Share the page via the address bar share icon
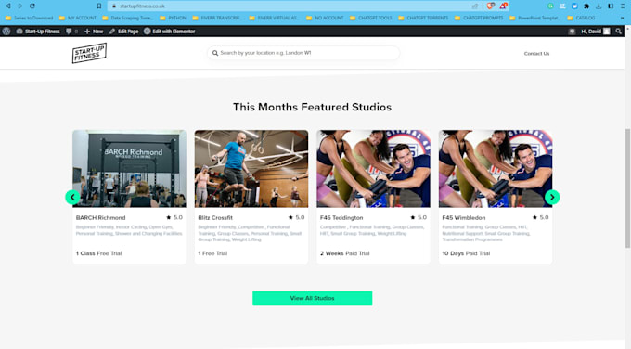This screenshot has width=631, height=349. [475, 6]
